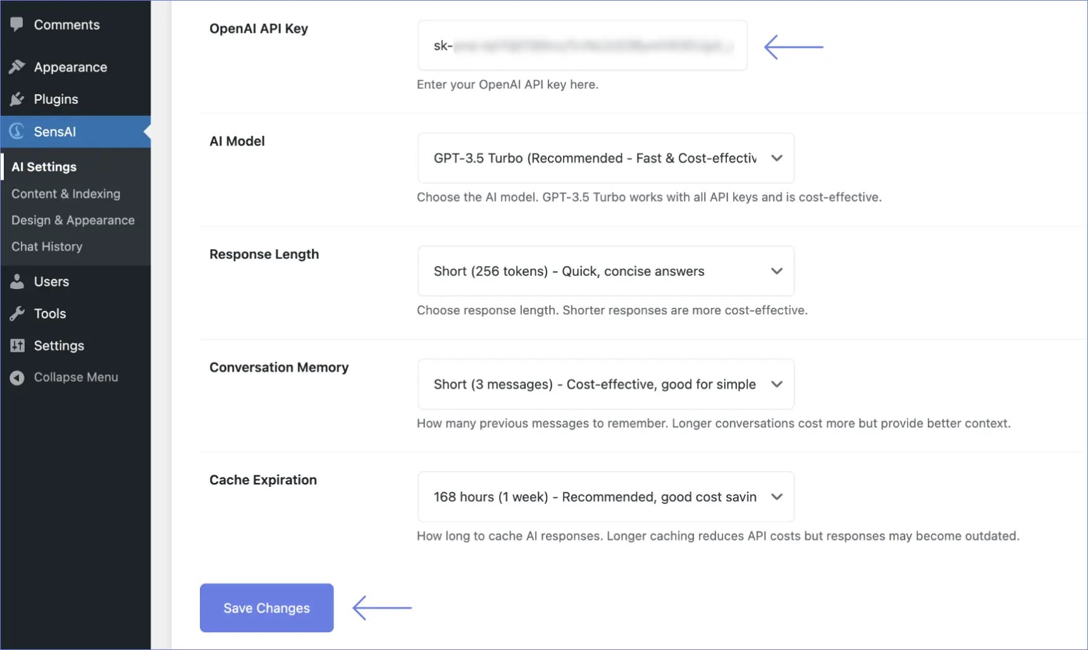This screenshot has width=1088, height=650.
Task: Open the Conversation Memory dropdown
Action: (605, 384)
